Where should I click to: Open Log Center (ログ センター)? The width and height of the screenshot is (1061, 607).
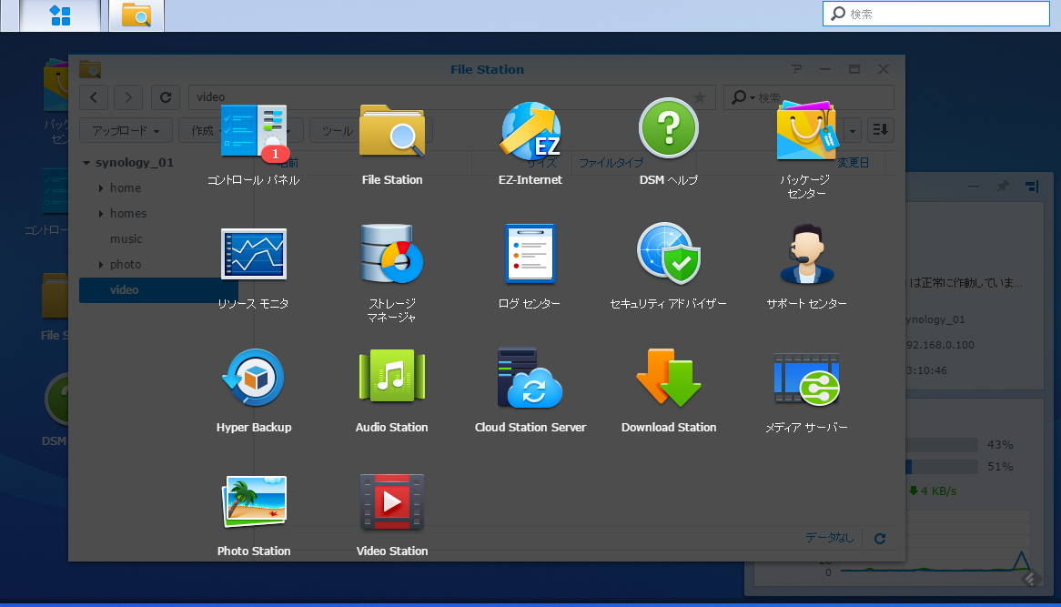coord(530,254)
